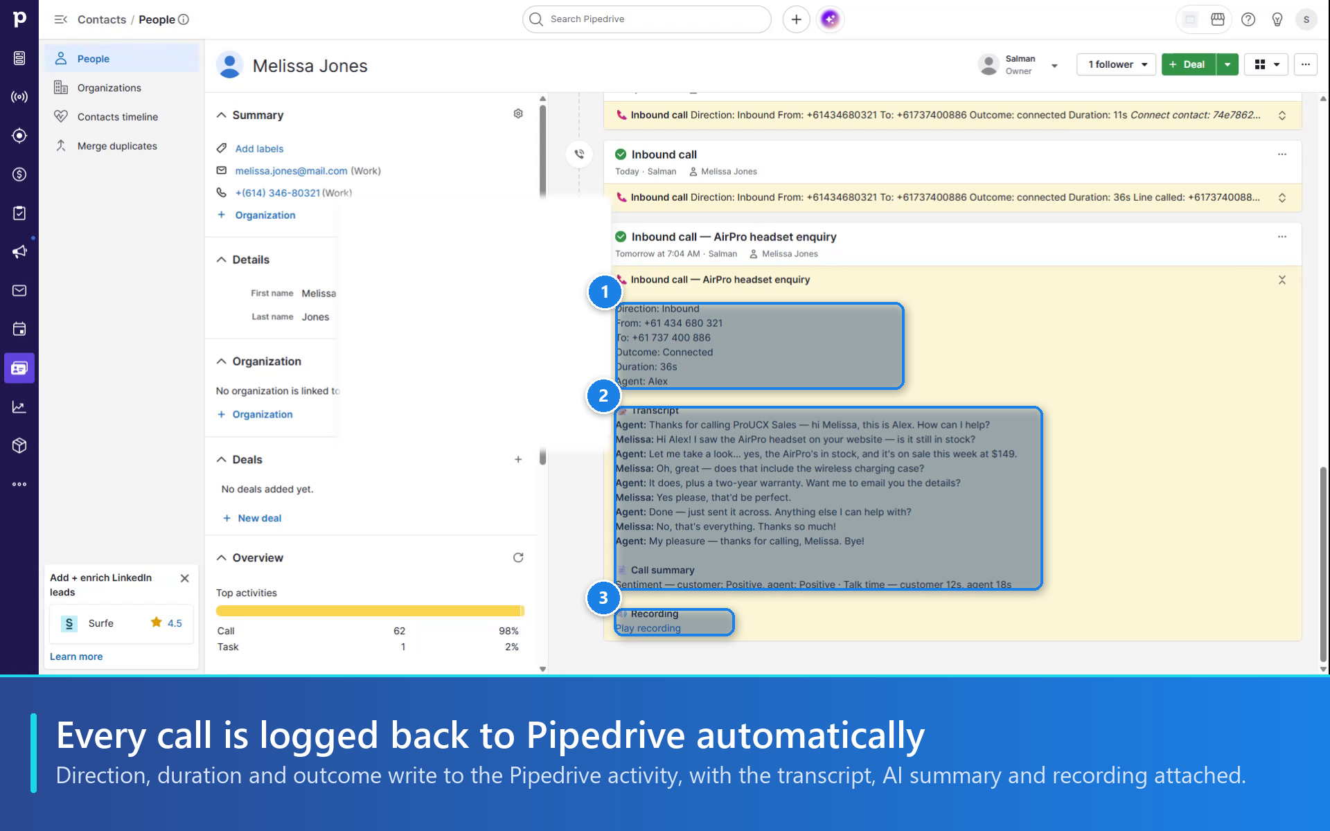
Task: Open the Marketplace store icon
Action: point(1218,19)
